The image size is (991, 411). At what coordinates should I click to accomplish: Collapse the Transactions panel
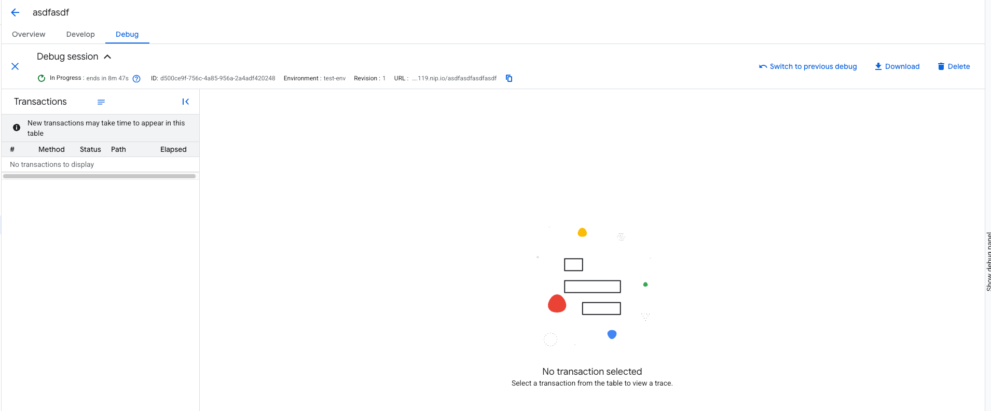(x=185, y=102)
